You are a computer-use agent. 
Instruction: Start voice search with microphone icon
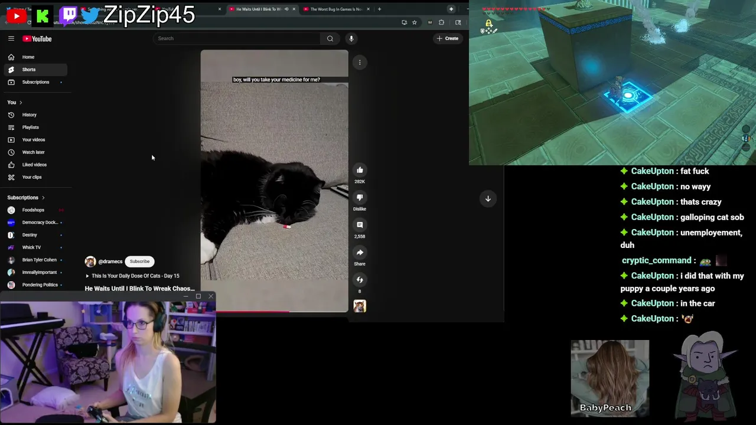click(351, 38)
